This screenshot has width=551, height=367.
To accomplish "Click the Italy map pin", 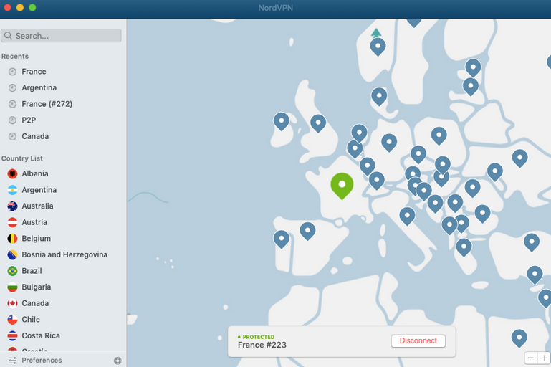I will 407,216.
